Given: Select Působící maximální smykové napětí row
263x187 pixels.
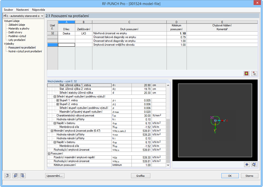Looking at the screenshot, I should point(107,157).
